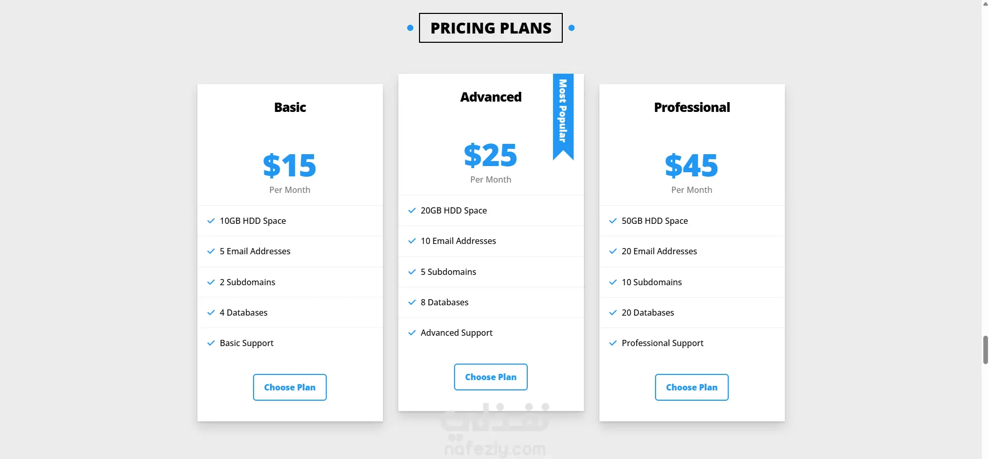The width and height of the screenshot is (989, 459).
Task: Click the checkmark beside Advanced Support
Action: (x=412, y=333)
